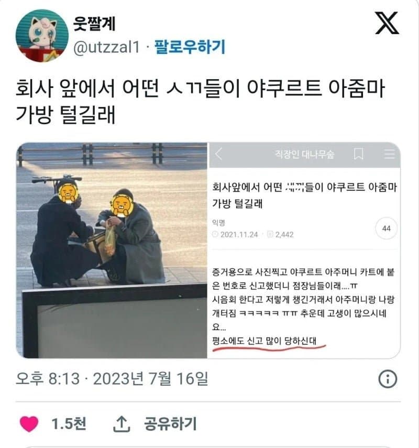Tap the back chevron in embedded post
The image size is (419, 448).
click(x=218, y=154)
